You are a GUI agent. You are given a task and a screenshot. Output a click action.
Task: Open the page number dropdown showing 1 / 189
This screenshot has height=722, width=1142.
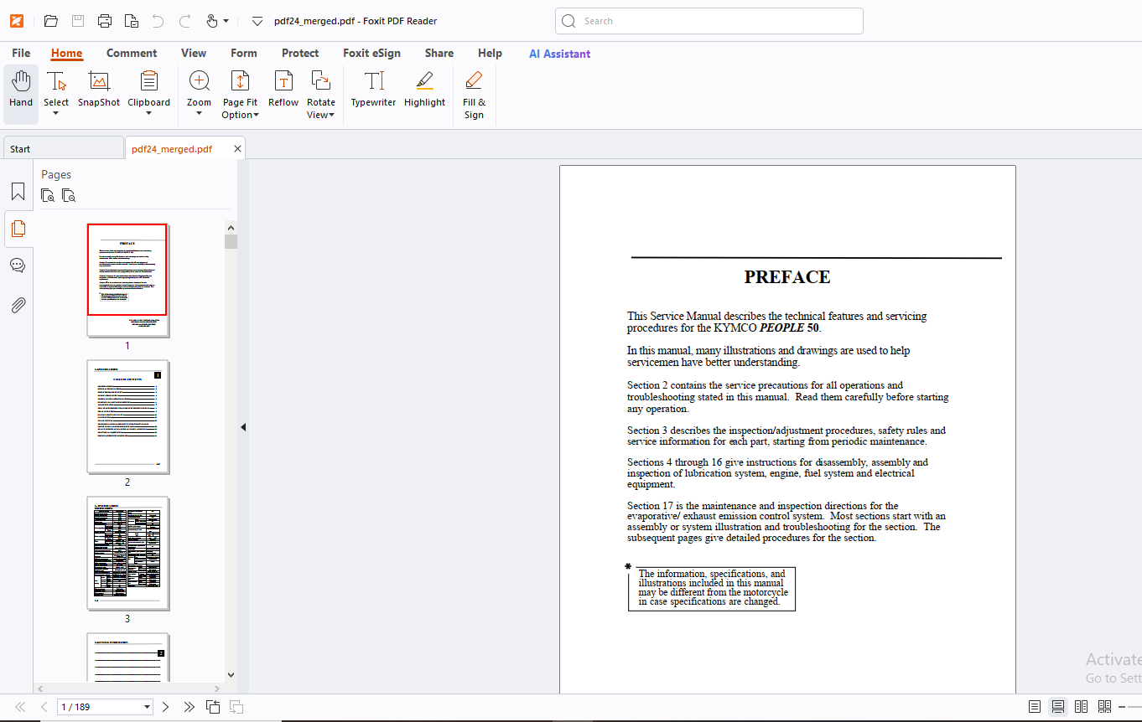[148, 707]
